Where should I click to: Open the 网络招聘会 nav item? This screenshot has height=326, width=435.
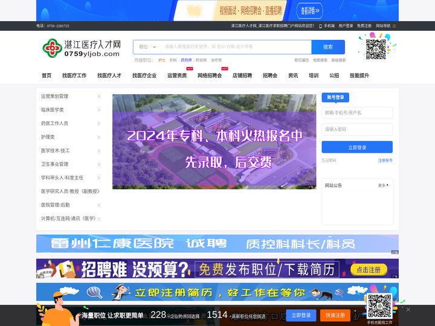point(210,75)
